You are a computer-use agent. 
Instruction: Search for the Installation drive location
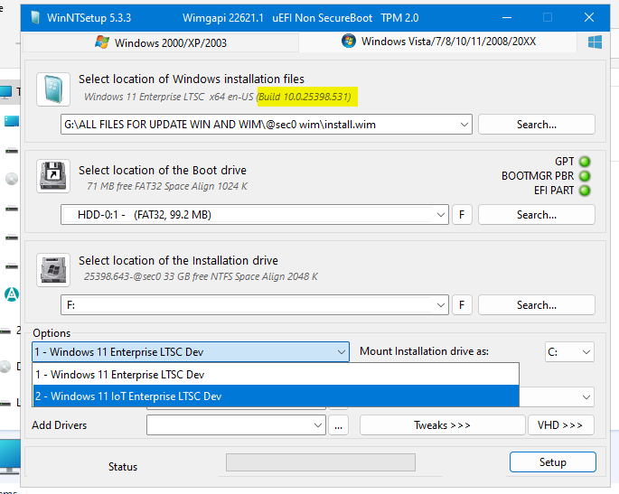537,305
